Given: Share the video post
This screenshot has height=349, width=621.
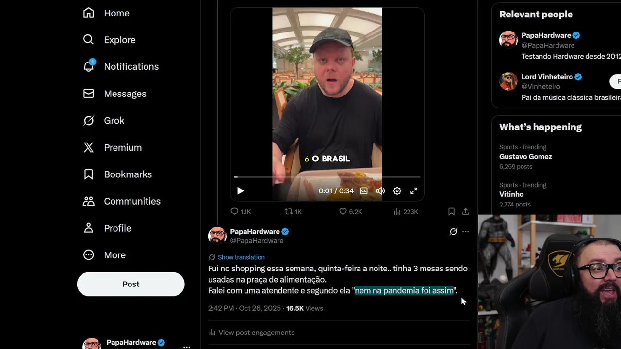Looking at the screenshot, I should 466,211.
